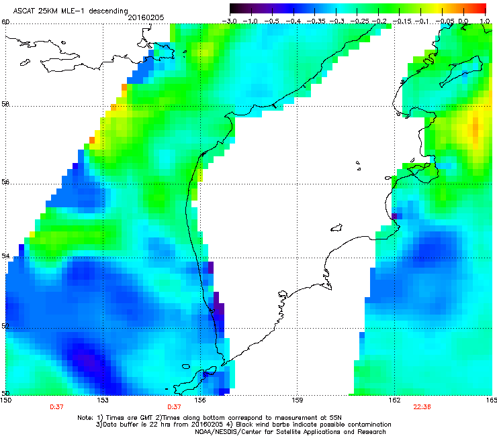The height and width of the screenshot is (436, 497).
Task: Click the latitude label 54
Action: [x=5, y=256]
